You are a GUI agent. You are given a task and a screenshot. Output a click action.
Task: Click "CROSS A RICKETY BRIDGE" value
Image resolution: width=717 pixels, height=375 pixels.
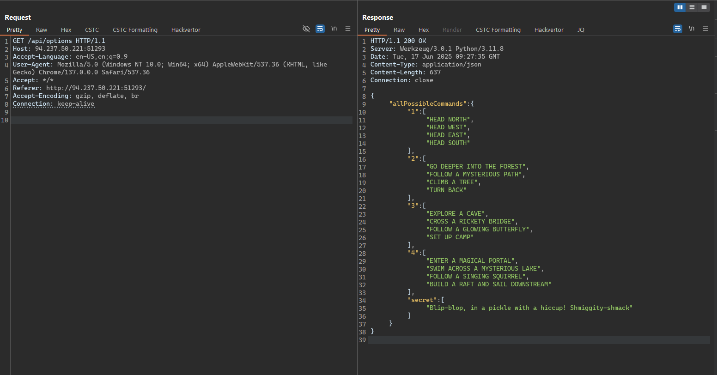(x=470, y=222)
